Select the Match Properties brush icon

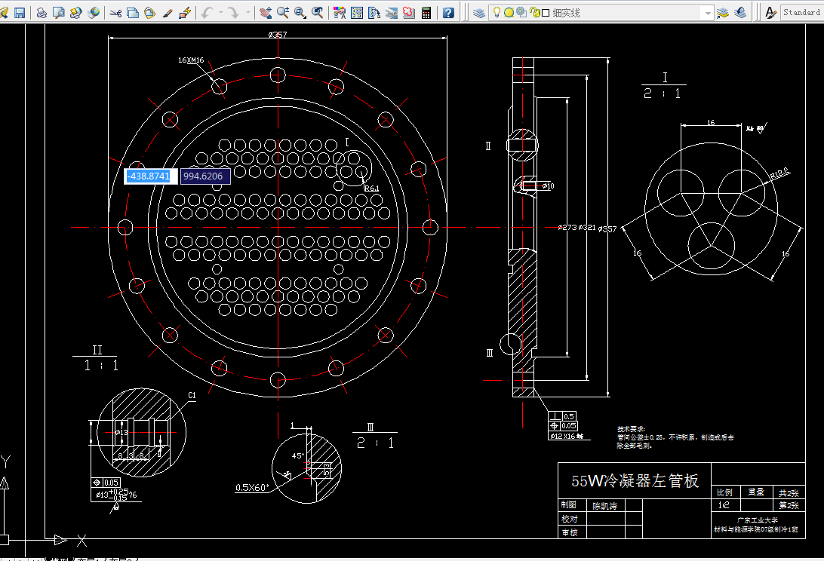coord(167,13)
